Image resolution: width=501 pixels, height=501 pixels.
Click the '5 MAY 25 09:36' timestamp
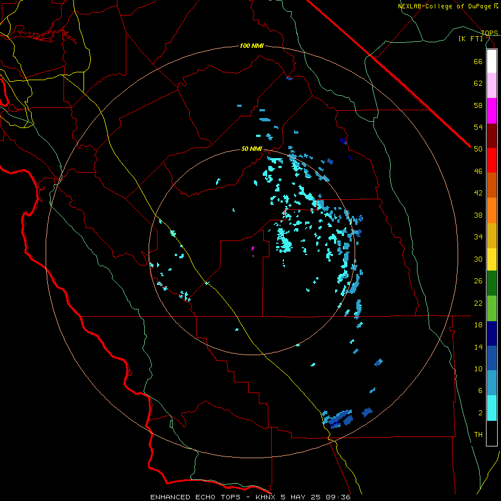tap(316, 497)
